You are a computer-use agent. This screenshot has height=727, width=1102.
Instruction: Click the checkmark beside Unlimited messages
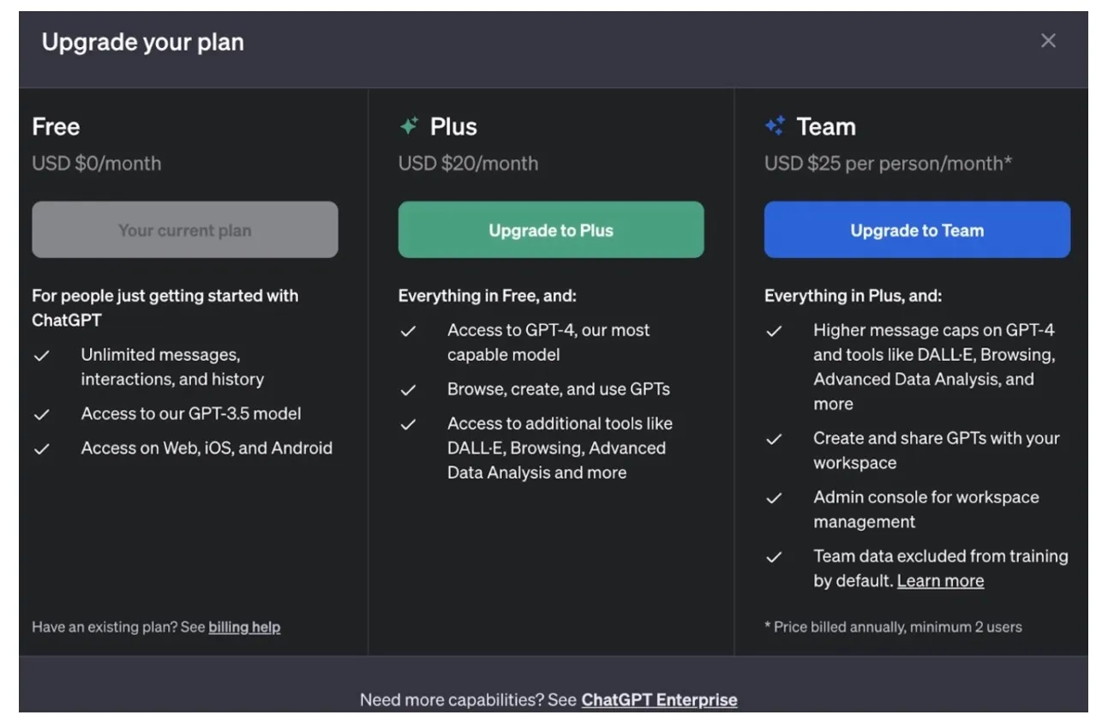click(x=42, y=354)
